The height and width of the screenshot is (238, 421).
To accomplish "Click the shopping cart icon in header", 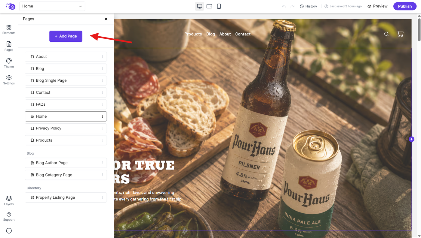I will (x=400, y=34).
